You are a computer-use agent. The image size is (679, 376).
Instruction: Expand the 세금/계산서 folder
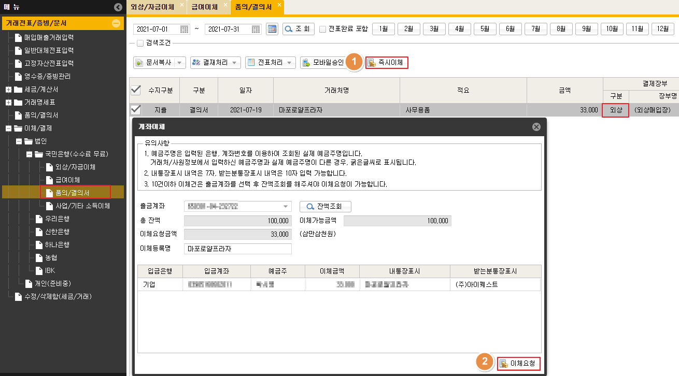point(8,89)
